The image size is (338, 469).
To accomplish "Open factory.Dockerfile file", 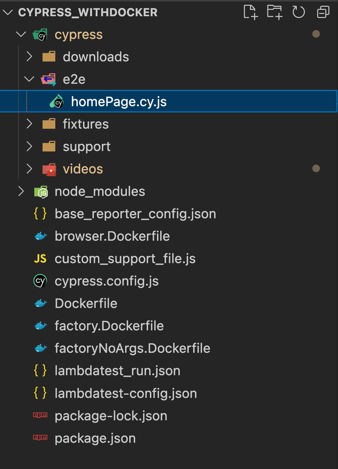I will point(109,326).
